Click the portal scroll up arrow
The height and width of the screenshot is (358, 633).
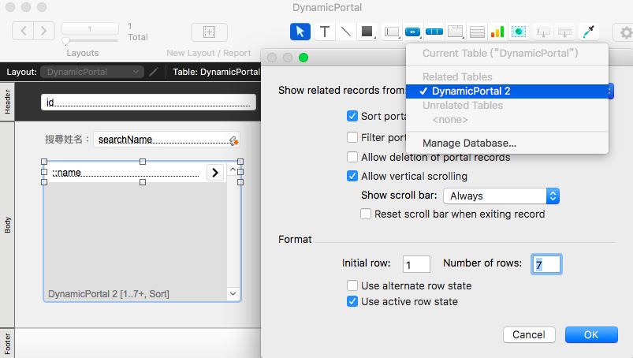(x=233, y=170)
